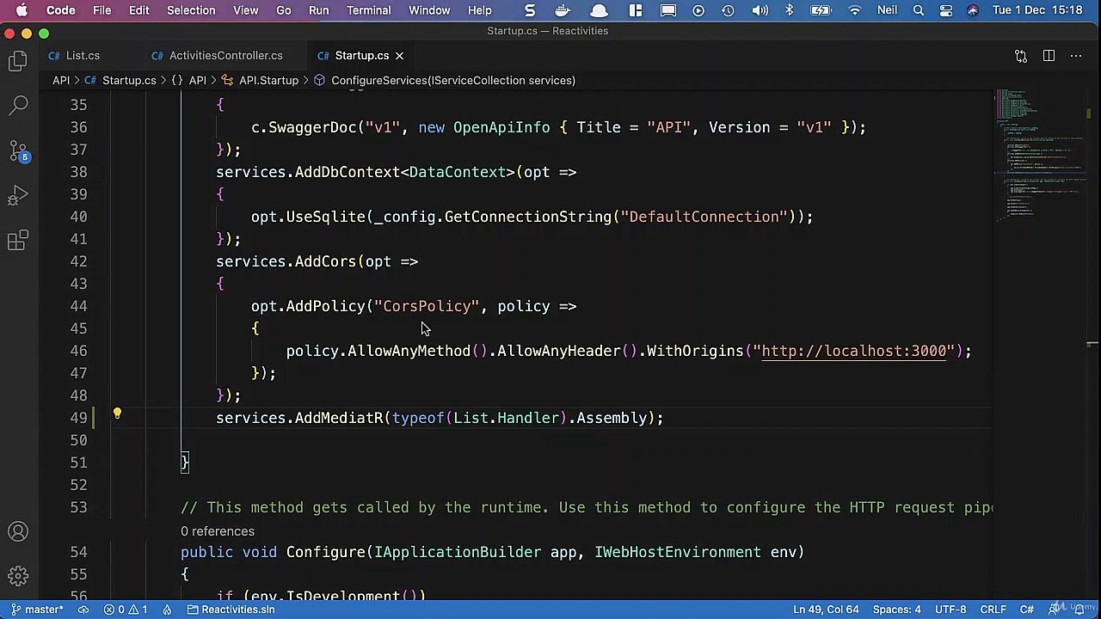Change end of line sequence CRLF
The height and width of the screenshot is (619, 1101).
point(993,610)
